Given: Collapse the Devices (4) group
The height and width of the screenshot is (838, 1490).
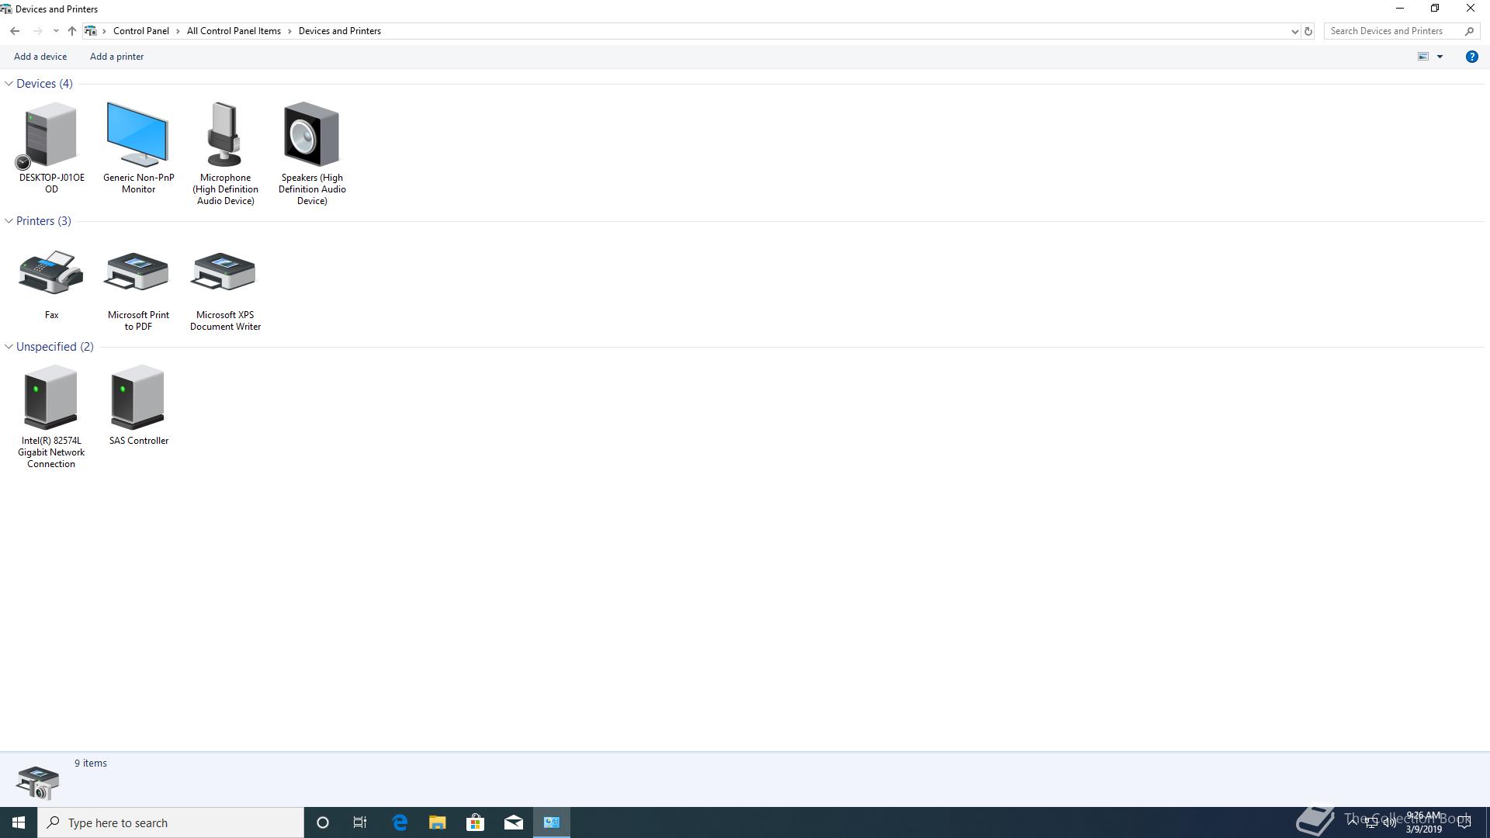Looking at the screenshot, I should (x=9, y=84).
